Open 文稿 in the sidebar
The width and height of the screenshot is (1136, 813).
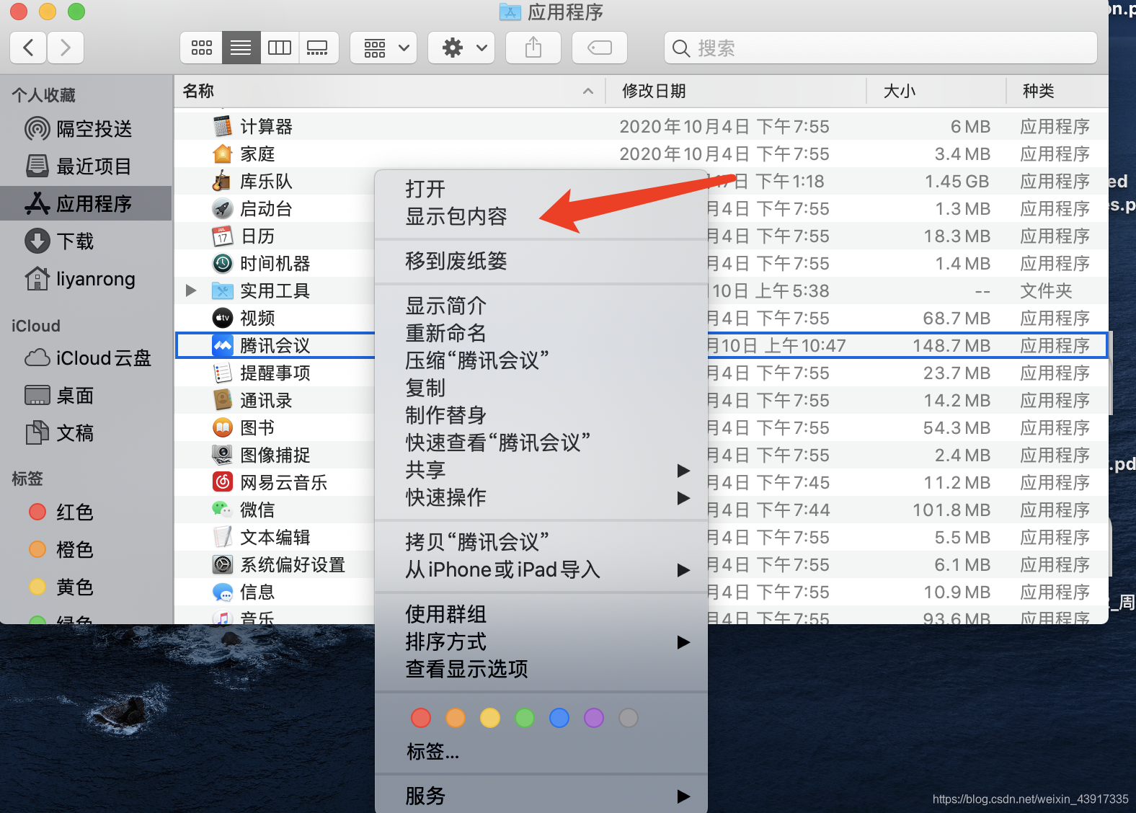(86, 433)
